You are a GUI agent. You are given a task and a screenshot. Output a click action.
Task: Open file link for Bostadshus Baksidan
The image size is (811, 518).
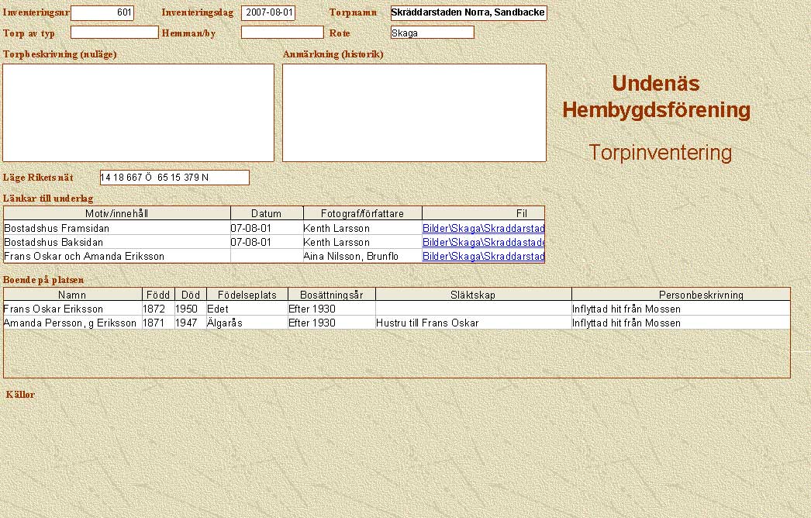pyautogui.click(x=483, y=243)
